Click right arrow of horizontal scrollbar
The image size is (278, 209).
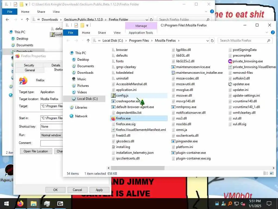click(x=274, y=168)
